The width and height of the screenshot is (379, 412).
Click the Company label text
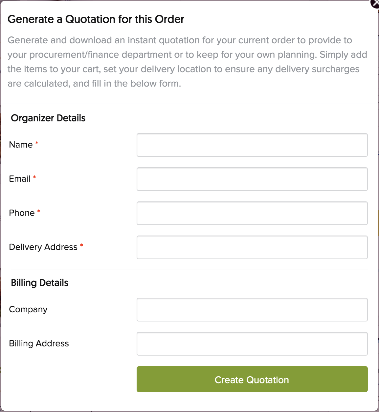click(28, 309)
